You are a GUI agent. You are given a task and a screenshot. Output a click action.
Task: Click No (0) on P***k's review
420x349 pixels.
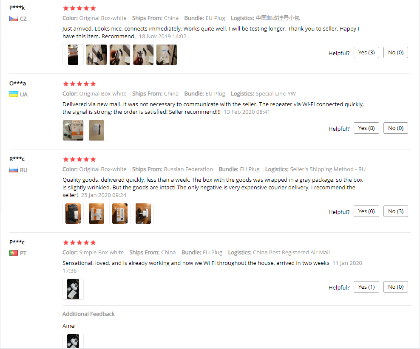(x=396, y=52)
